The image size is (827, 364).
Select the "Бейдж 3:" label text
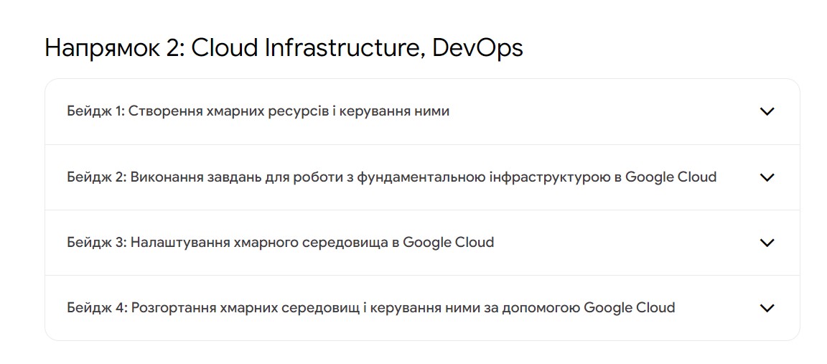[96, 243]
